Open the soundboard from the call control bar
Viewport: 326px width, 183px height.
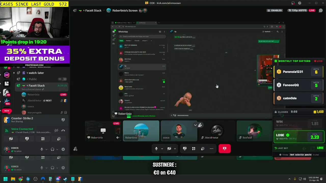pyautogui.click(x=202, y=149)
